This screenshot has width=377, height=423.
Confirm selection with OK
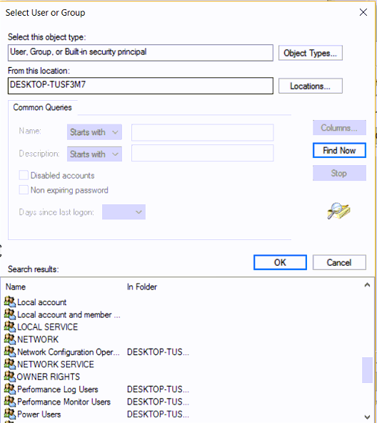click(280, 262)
